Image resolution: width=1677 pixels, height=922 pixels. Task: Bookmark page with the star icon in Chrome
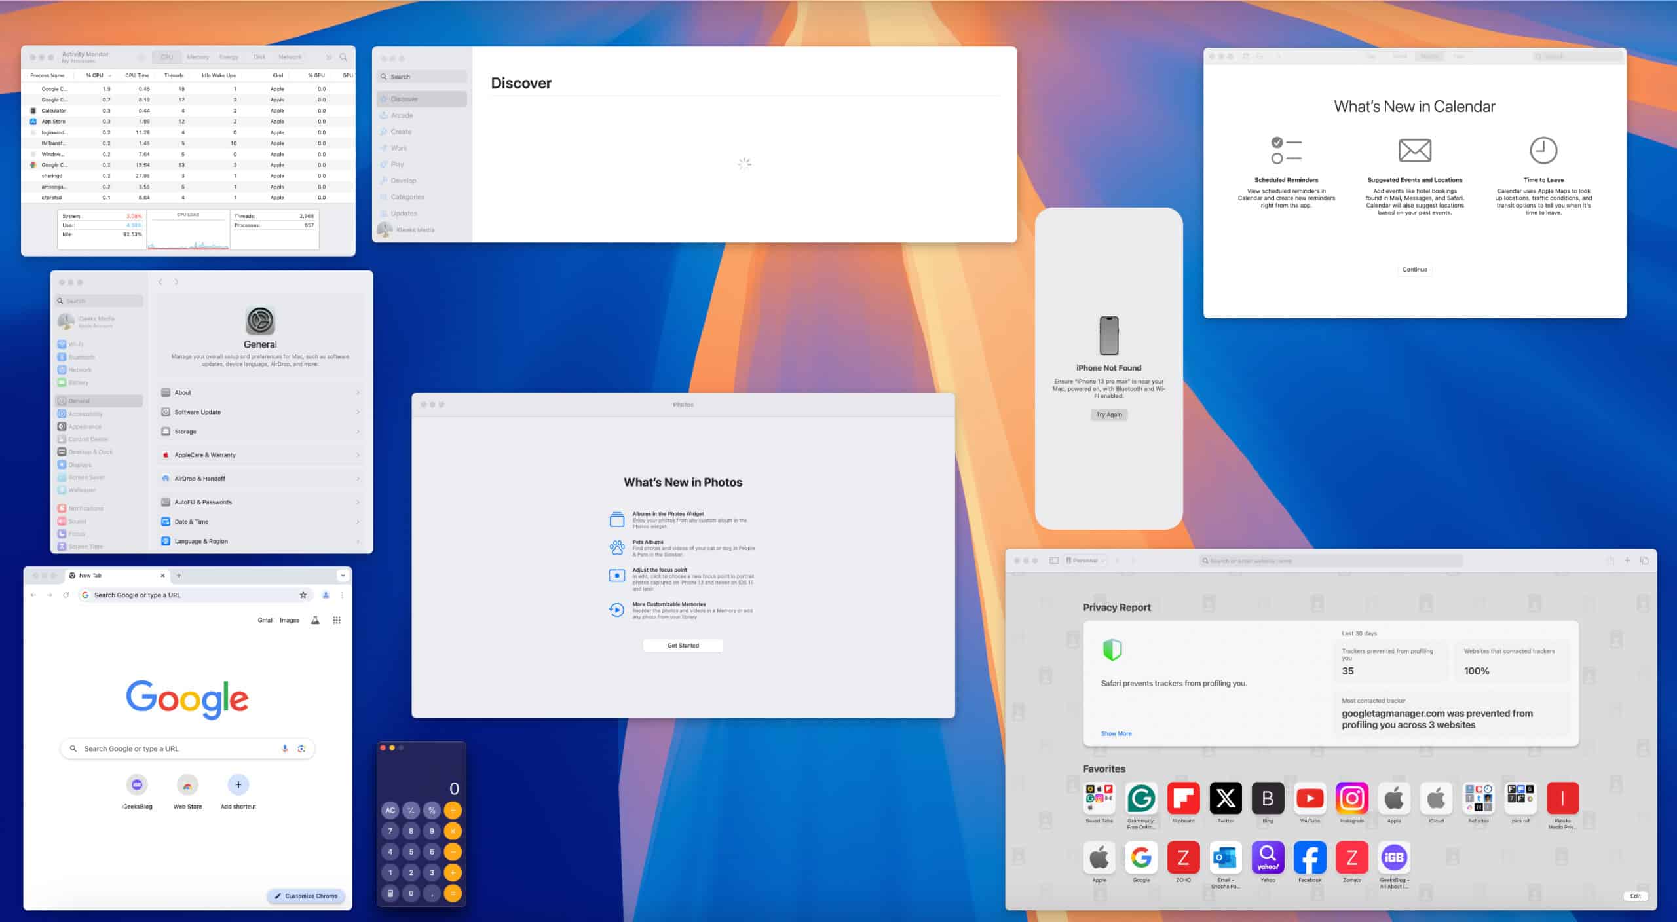303,595
